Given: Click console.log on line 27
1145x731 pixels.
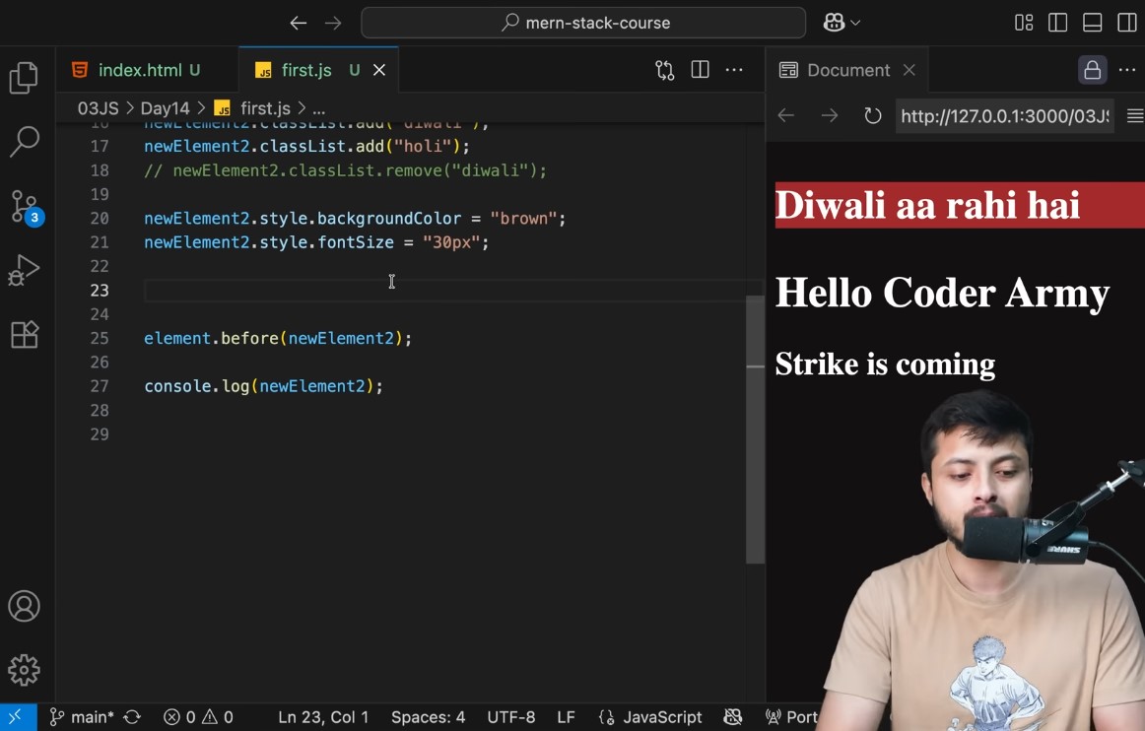Looking at the screenshot, I should (x=196, y=386).
